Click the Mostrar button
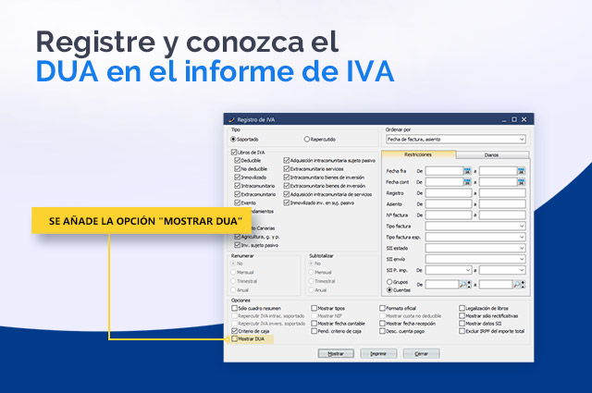The image size is (592, 393). [337, 353]
